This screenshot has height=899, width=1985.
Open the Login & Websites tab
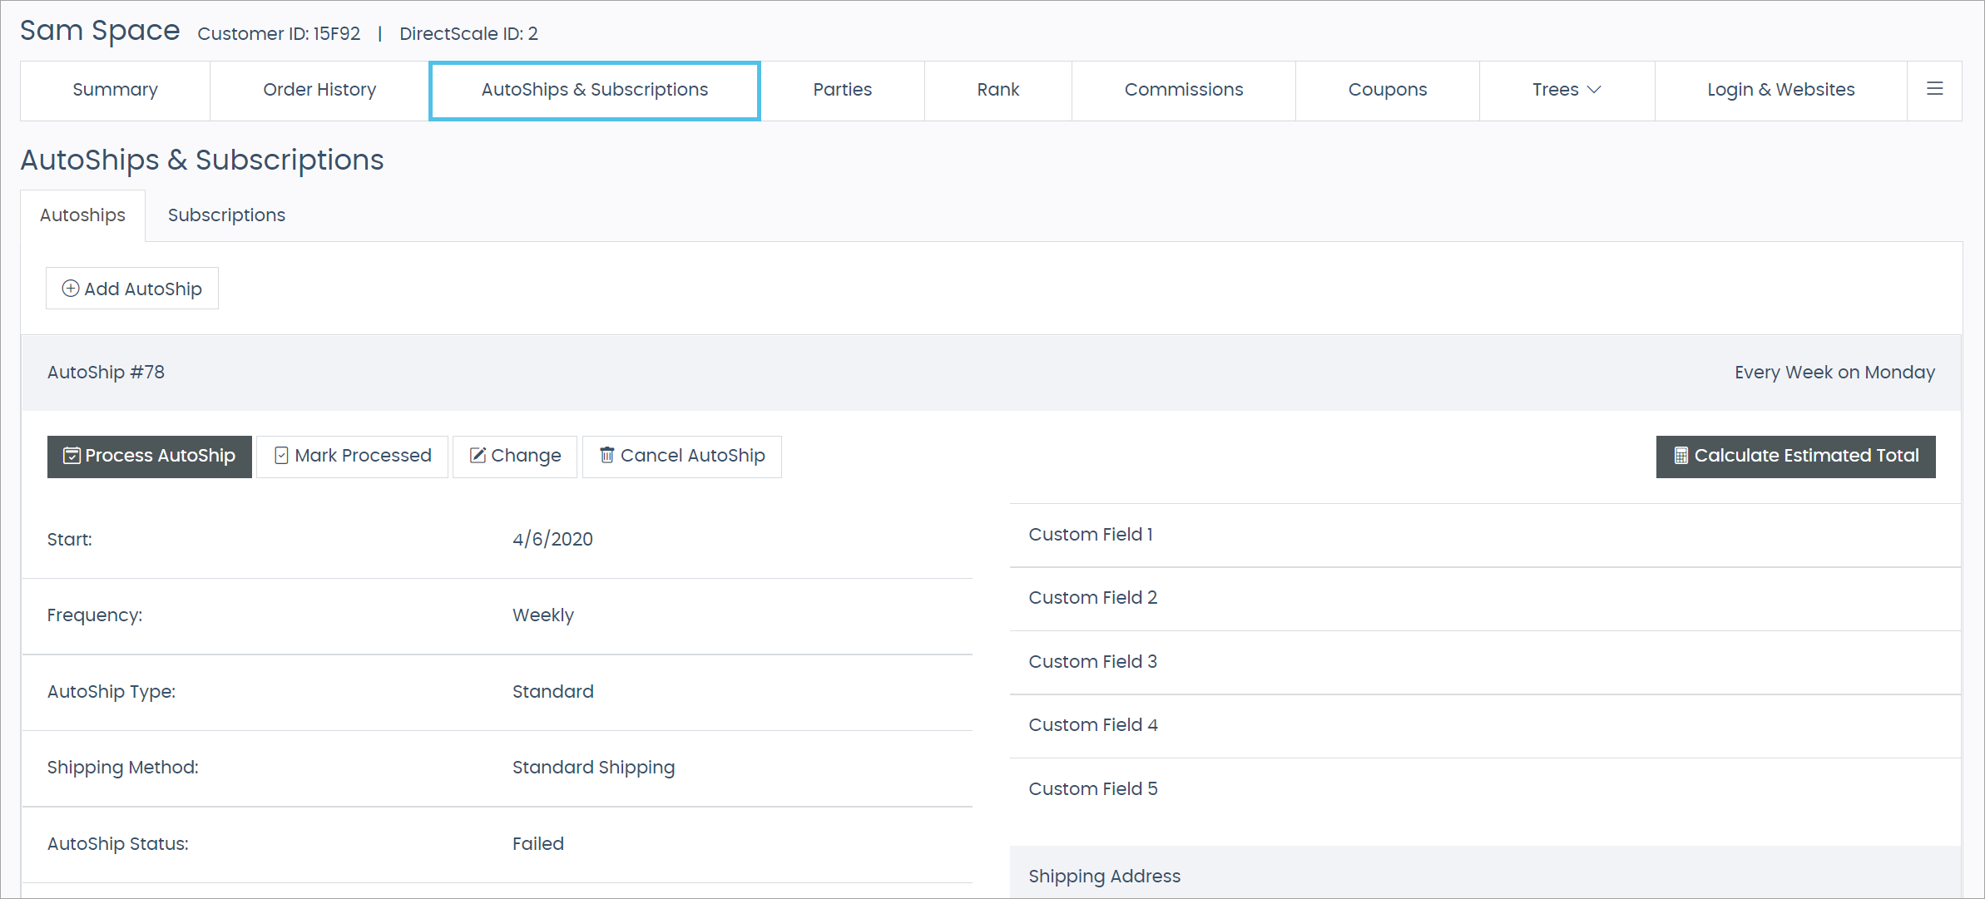coord(1780,90)
